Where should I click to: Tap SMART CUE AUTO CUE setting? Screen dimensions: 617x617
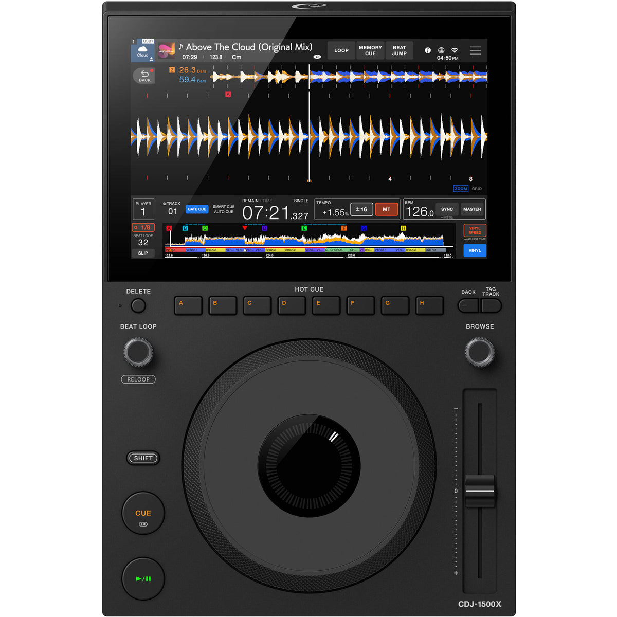[x=224, y=209]
